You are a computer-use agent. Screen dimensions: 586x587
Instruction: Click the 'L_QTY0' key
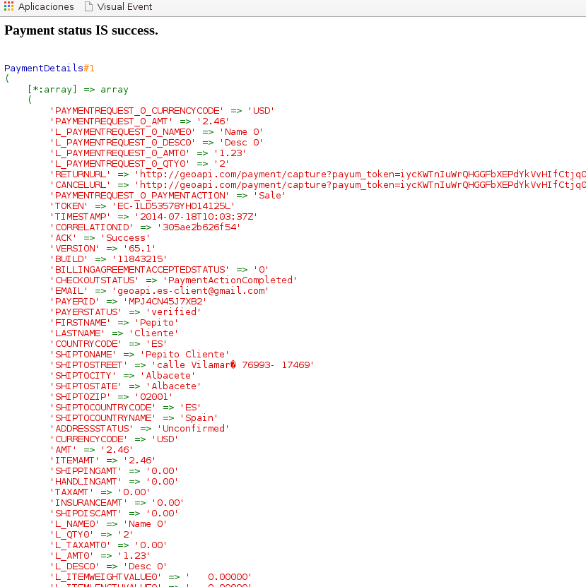pyautogui.click(x=72, y=535)
